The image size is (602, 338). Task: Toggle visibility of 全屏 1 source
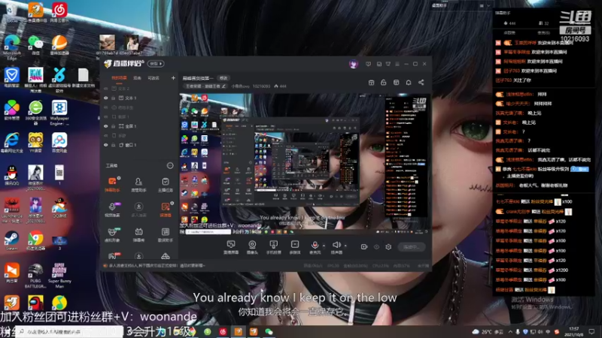[106, 126]
